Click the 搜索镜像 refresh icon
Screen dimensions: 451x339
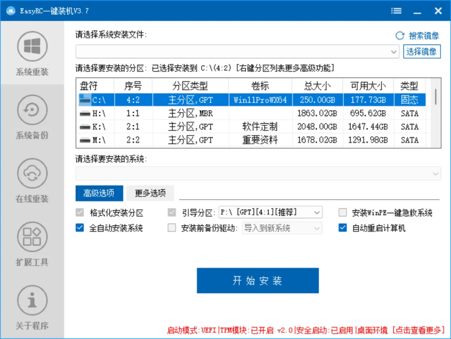pos(399,35)
